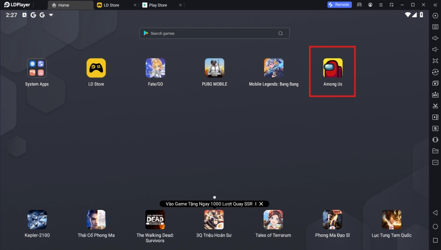Switch to the Home tab
This screenshot has width=441, height=250.
(70, 5)
